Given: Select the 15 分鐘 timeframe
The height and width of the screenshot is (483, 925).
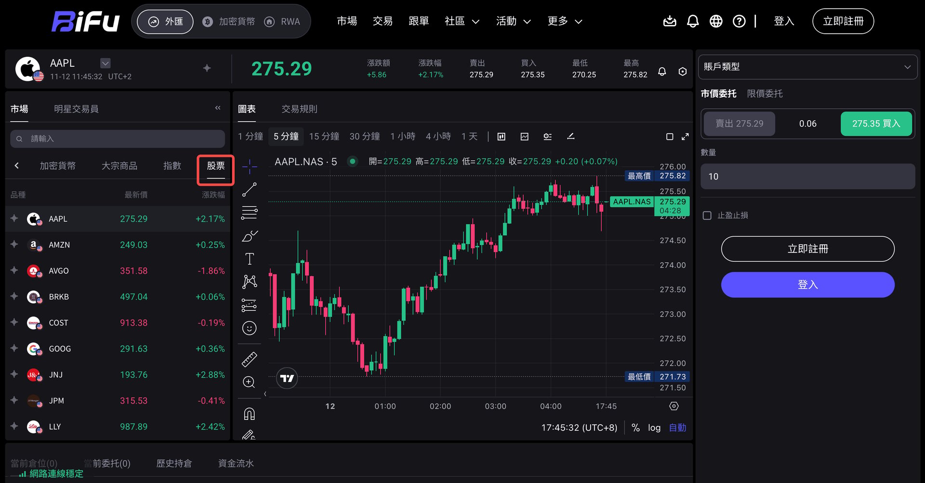Looking at the screenshot, I should [324, 137].
